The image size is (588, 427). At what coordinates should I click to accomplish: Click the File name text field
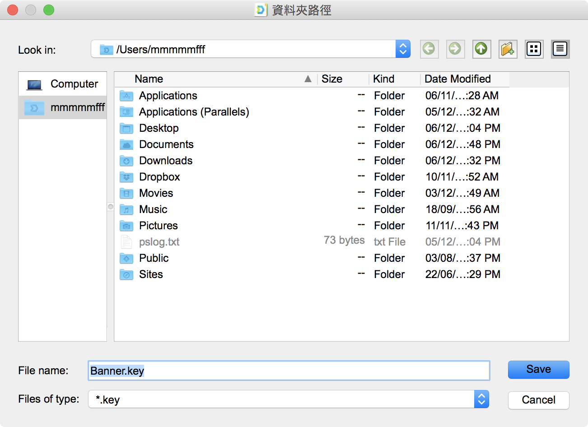(289, 371)
